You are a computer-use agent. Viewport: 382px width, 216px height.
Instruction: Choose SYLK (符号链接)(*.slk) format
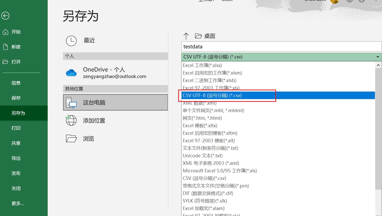click(x=278, y=201)
